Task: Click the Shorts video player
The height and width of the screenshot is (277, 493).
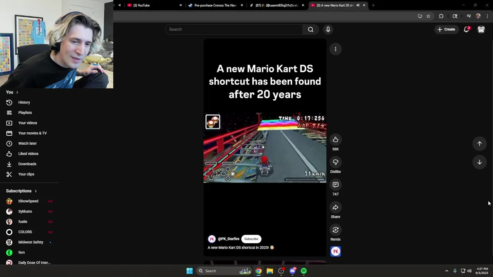Action: click(x=265, y=148)
